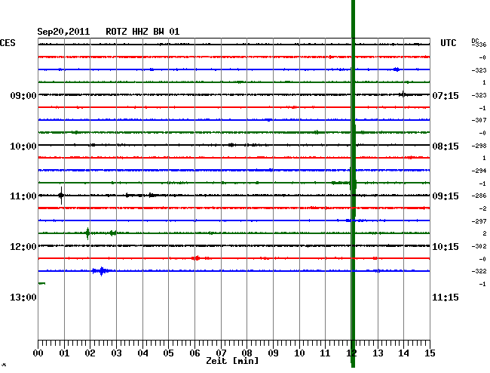
Task: Select the 09:00 local time label
Action: (23, 95)
